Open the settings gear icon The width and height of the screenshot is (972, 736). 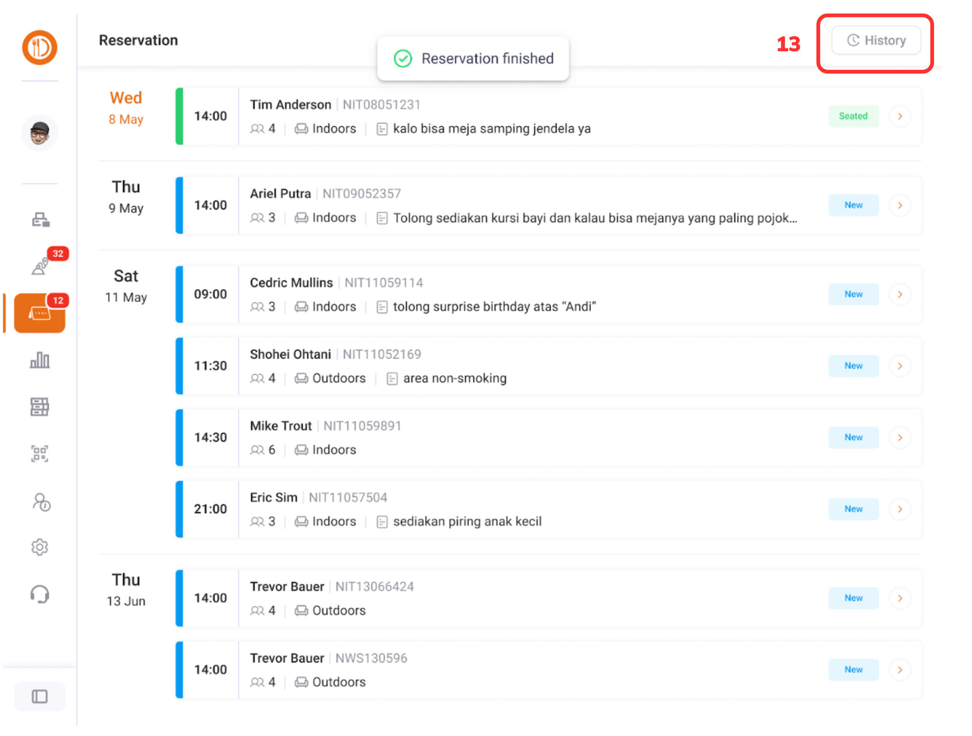[40, 547]
